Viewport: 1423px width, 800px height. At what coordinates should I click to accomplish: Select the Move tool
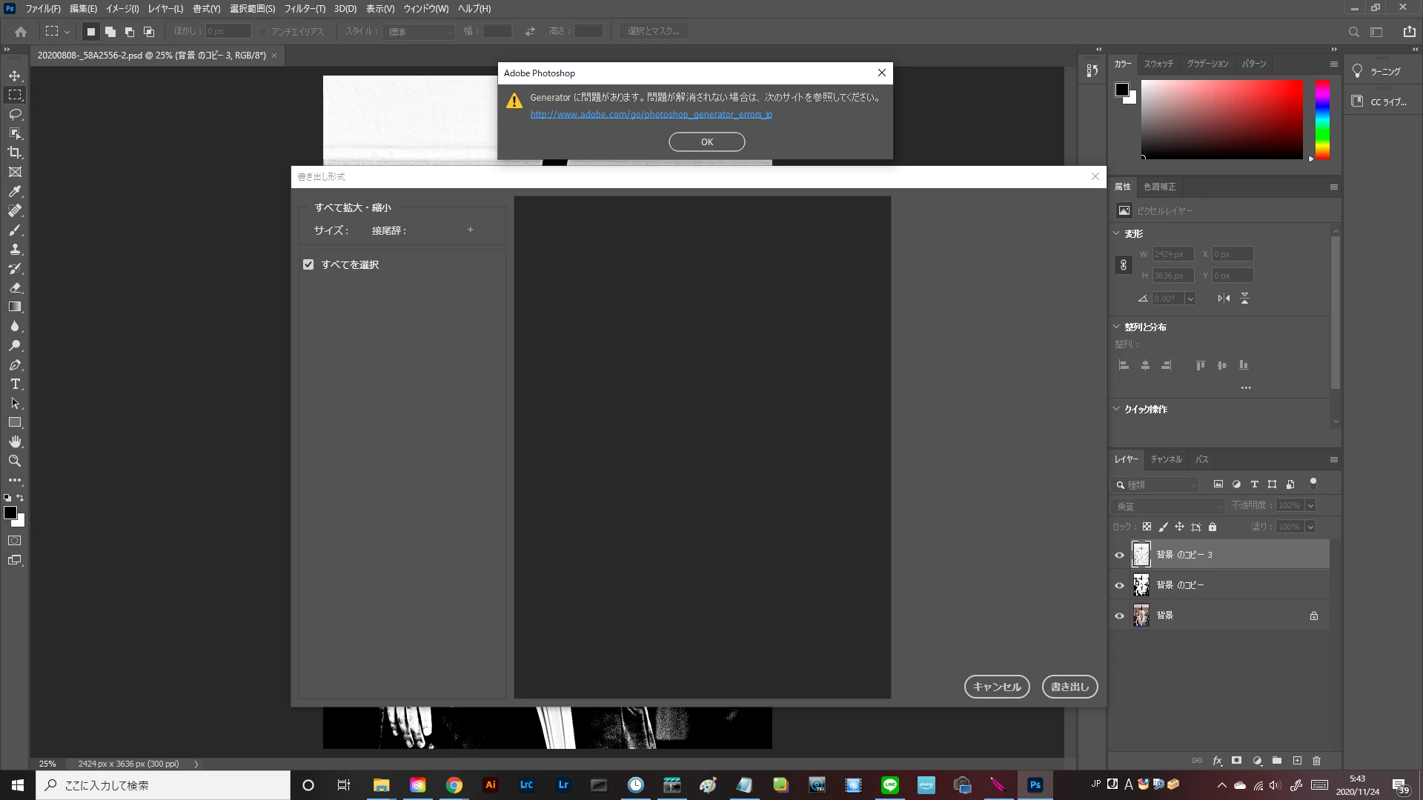(15, 76)
